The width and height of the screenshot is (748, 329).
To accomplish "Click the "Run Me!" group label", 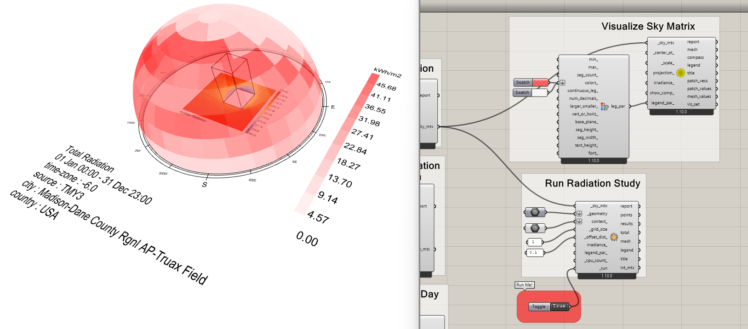I will (x=524, y=285).
